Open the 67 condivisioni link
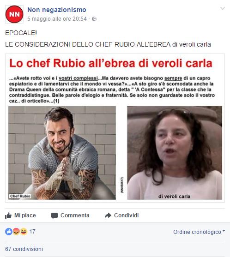The image size is (230, 257). click(x=24, y=249)
